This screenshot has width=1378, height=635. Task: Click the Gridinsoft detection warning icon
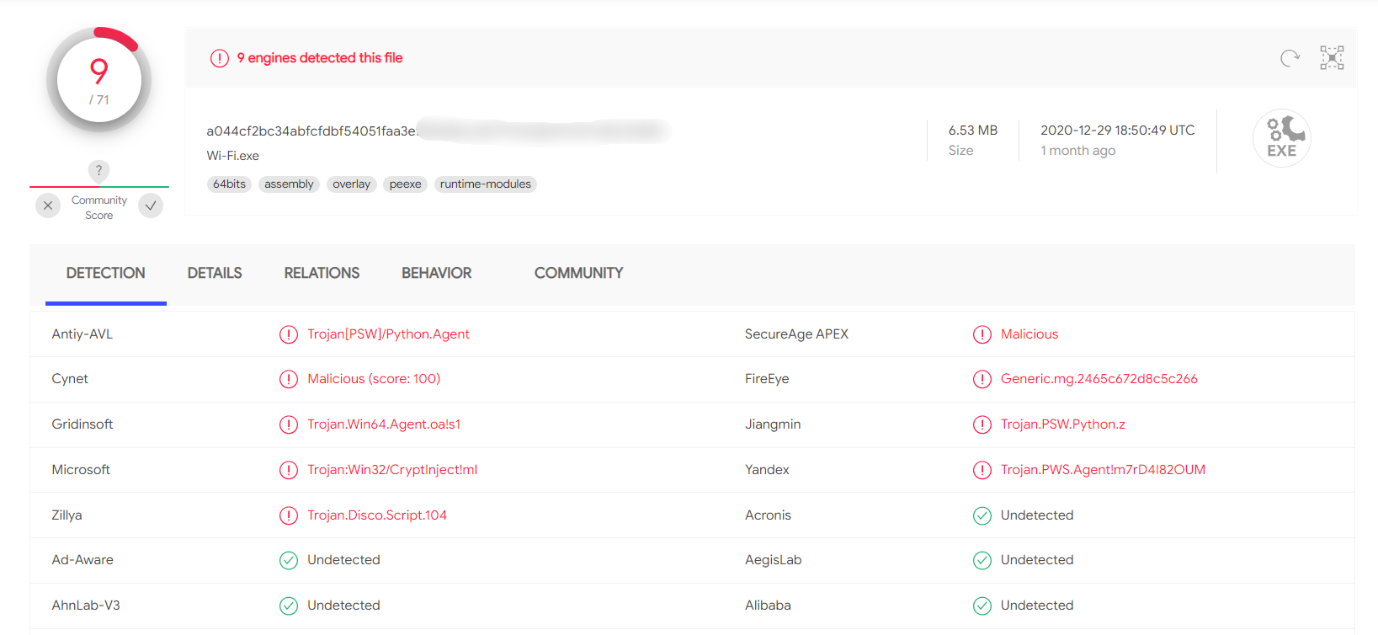289,424
